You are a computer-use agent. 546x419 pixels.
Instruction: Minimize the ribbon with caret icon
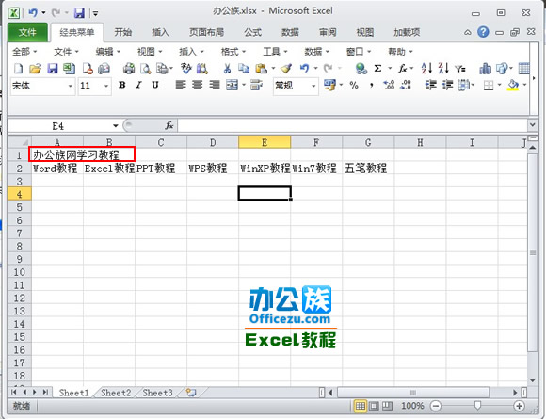click(x=467, y=33)
